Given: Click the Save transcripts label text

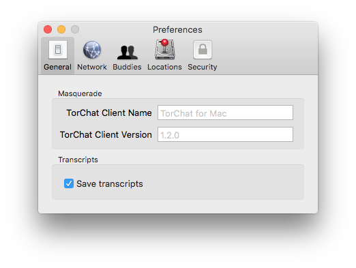Looking at the screenshot, I should (110, 183).
